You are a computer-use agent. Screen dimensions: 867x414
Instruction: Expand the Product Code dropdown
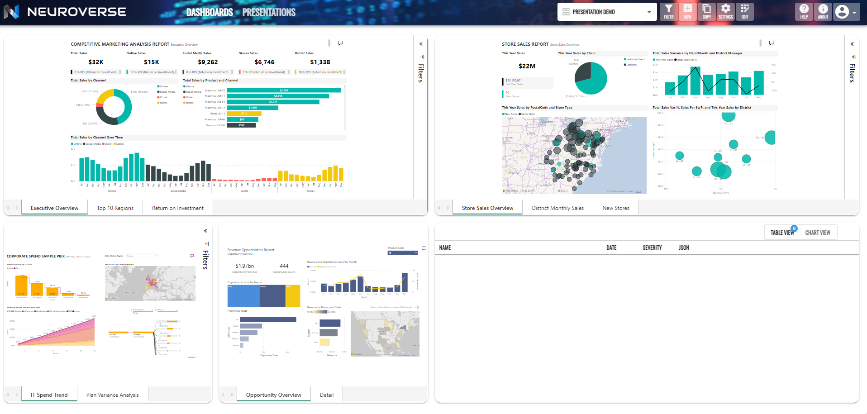click(402, 253)
